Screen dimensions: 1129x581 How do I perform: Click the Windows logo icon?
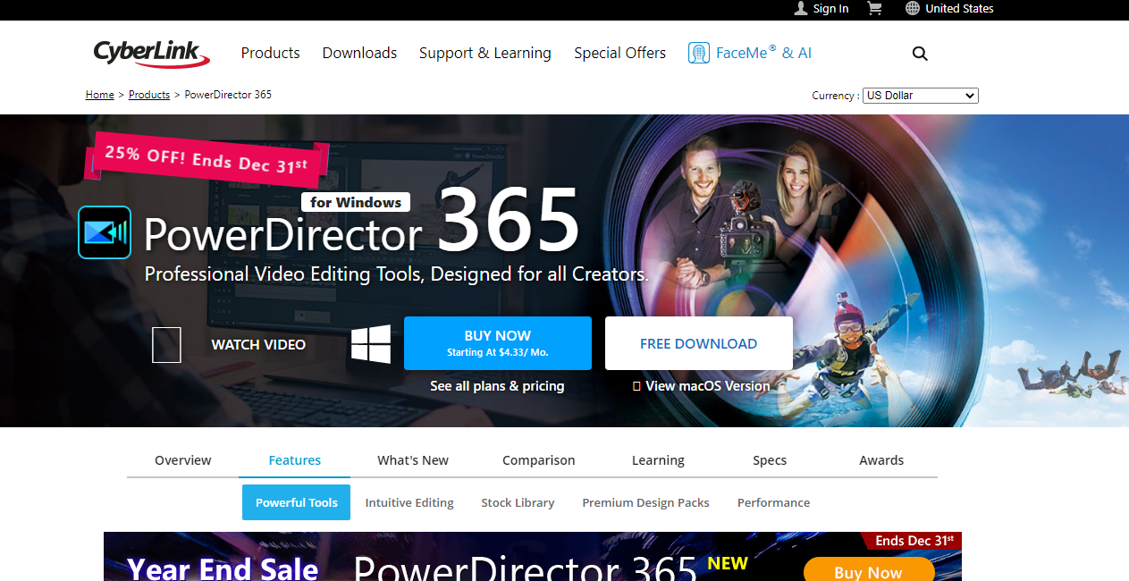[x=371, y=344]
